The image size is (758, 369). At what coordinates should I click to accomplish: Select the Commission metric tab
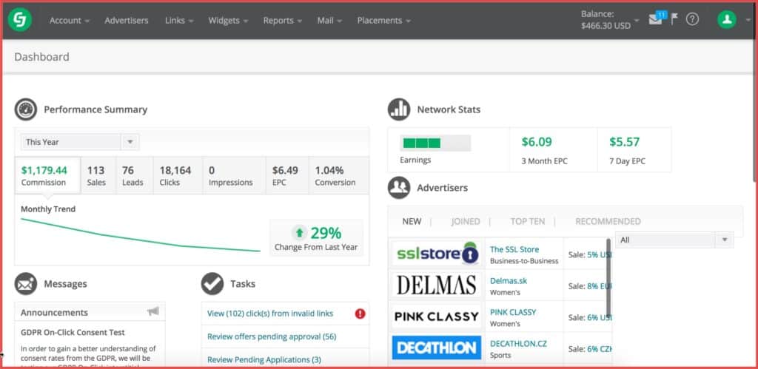coord(47,176)
